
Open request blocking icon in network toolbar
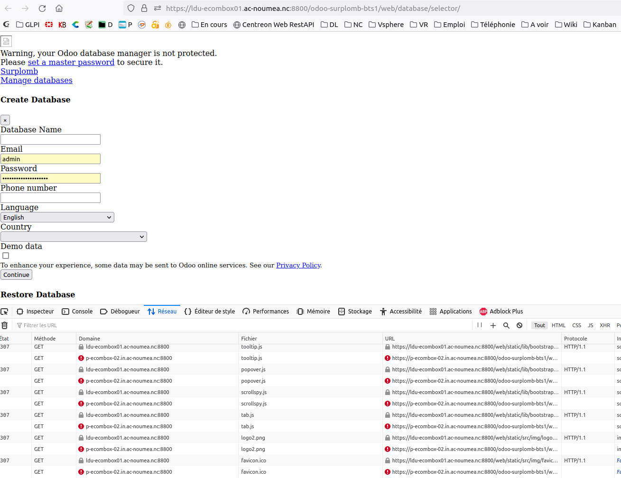(519, 325)
